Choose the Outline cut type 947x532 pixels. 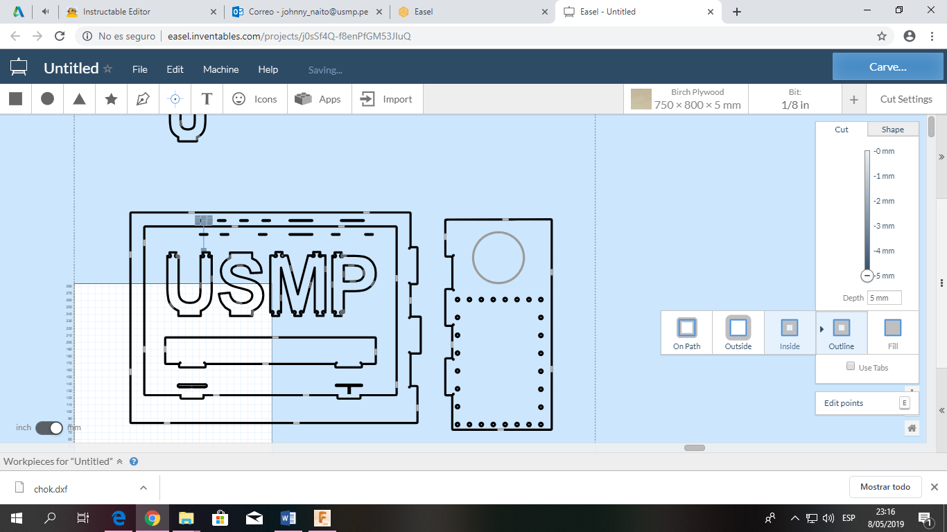842,332
